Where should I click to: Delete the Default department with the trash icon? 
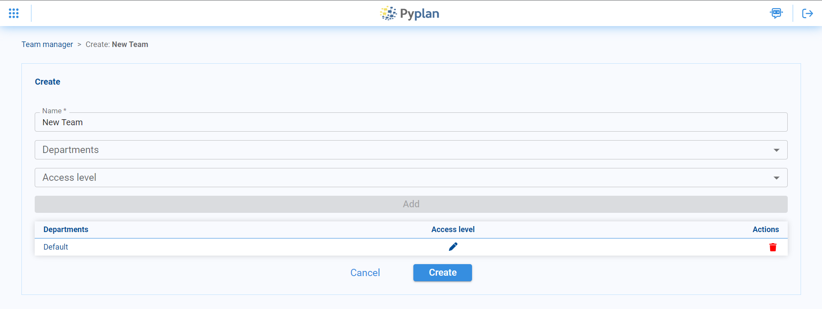pyautogui.click(x=773, y=247)
